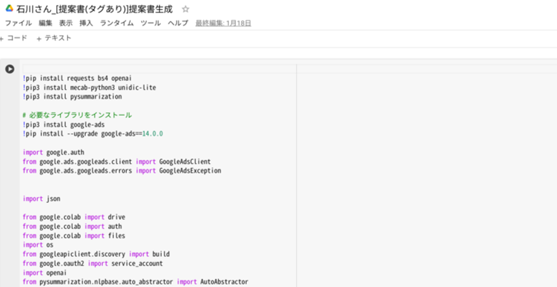The width and height of the screenshot is (557, 287).
Task: Add a code cell with + コード
Action: coord(14,38)
